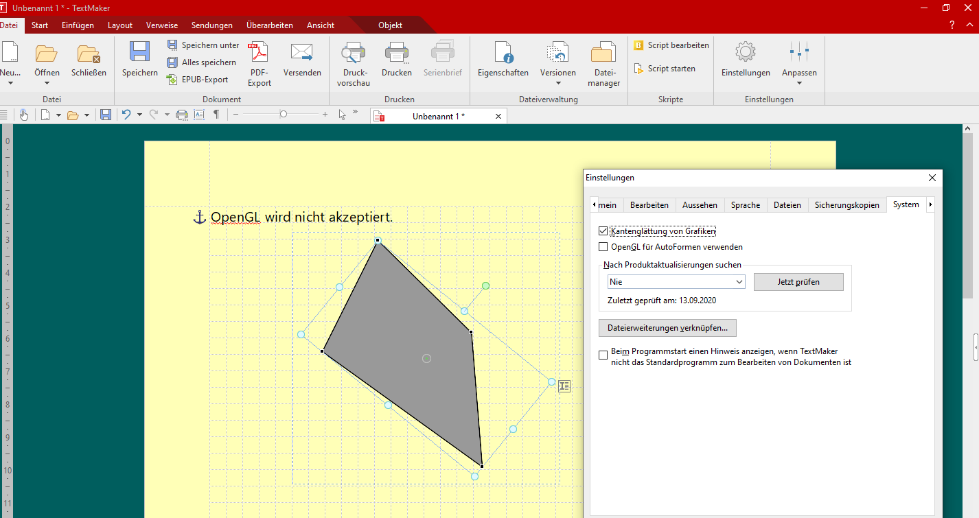Image resolution: width=979 pixels, height=518 pixels.
Task: Click the hand touch-mode icon in quick toolbar
Action: click(x=24, y=115)
